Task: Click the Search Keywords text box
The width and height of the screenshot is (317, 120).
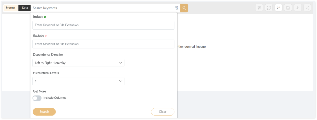Action: (103, 8)
